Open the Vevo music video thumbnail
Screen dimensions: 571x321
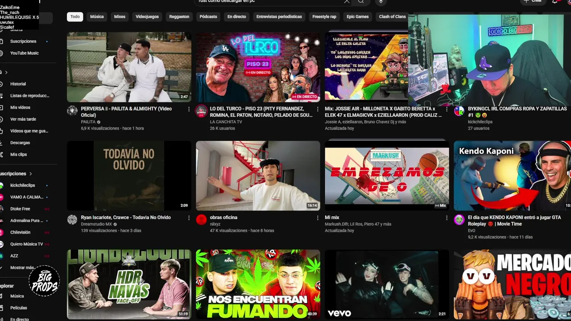tap(387, 284)
